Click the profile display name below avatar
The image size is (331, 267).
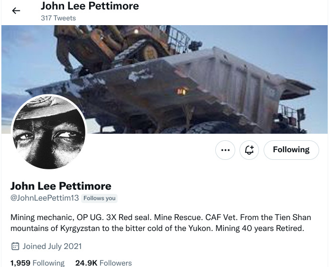[61, 186]
